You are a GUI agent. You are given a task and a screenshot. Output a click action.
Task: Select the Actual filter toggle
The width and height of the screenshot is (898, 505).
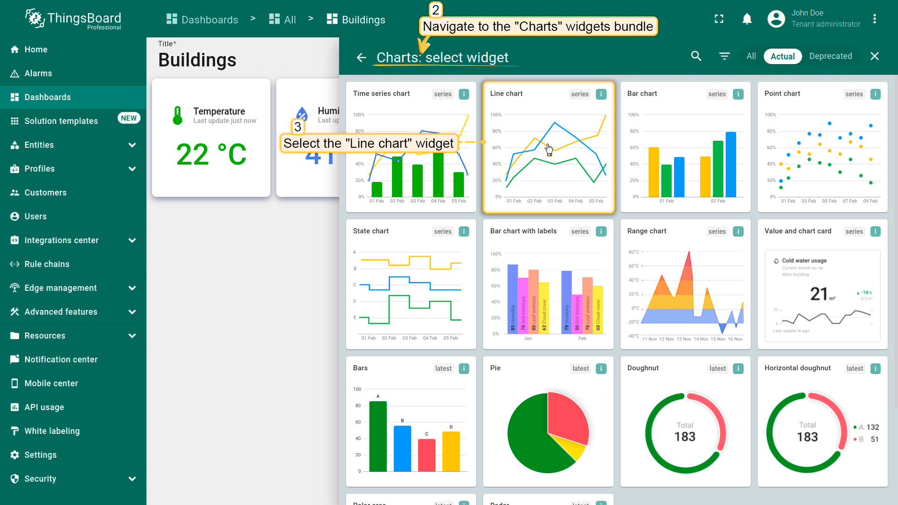(782, 56)
